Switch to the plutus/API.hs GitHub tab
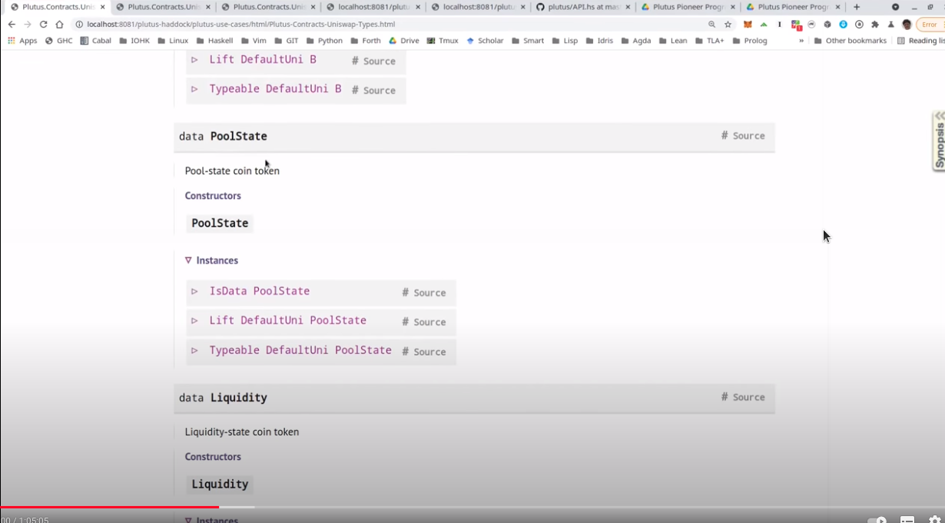This screenshot has width=945, height=523. click(579, 7)
